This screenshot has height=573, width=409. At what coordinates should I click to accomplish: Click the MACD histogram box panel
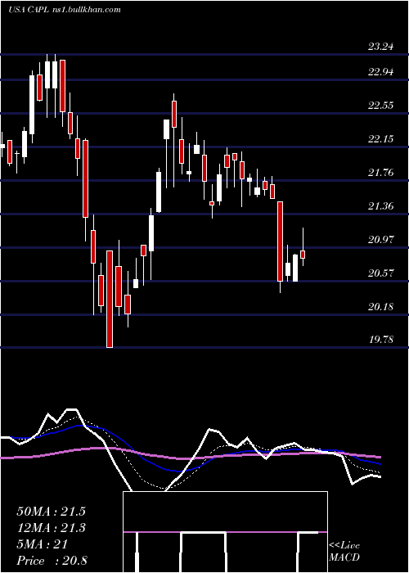pos(225,532)
